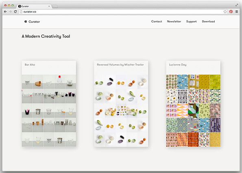Viewport: 242px width, 173px height.
Task: Click the Lucienne Day title text
Action: 178,65
